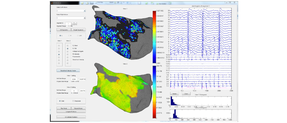Choose View 1 PS Intensity radio button
287x123 pixels.
click(59, 54)
